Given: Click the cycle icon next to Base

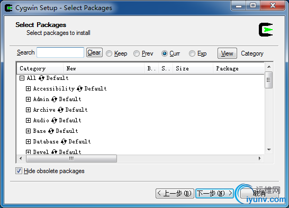Looking at the screenshot, I should point(51,131).
